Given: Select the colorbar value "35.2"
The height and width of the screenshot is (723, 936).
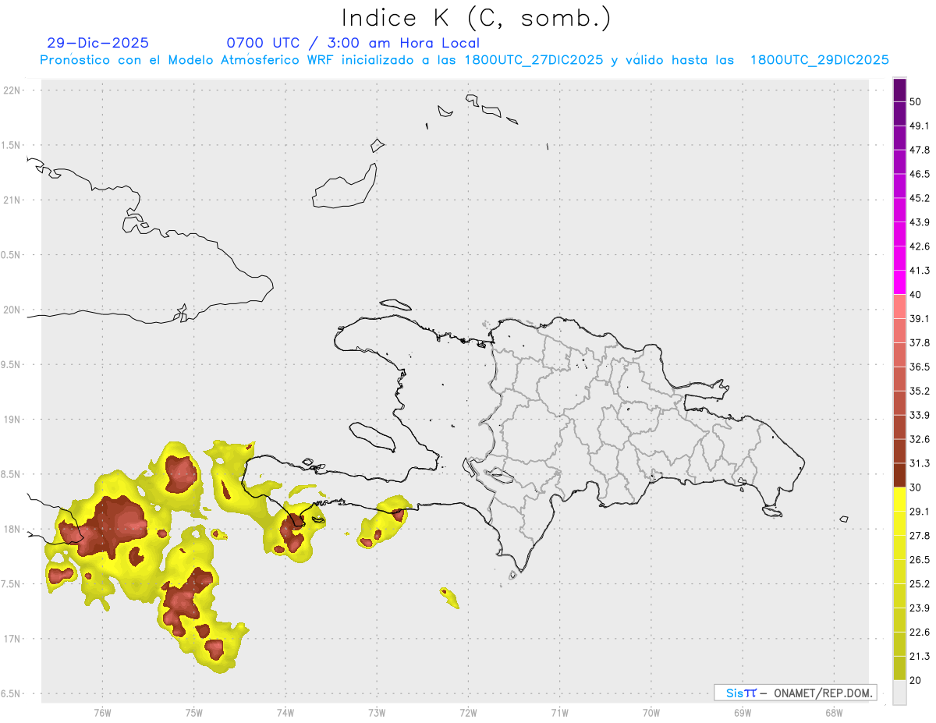Looking at the screenshot, I should [920, 392].
